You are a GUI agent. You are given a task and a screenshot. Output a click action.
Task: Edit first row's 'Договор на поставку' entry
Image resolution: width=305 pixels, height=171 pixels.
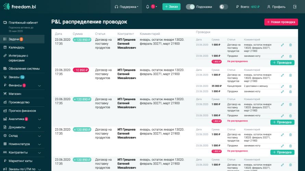[x=282, y=45]
